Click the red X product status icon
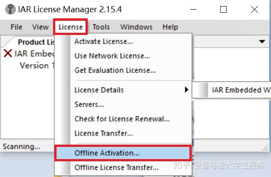Viewport: 271px width, 177px height. tap(8, 53)
